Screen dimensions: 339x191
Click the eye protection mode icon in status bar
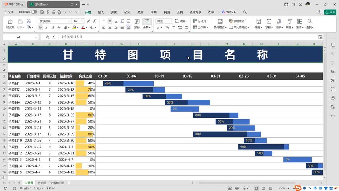[x=237, y=188]
